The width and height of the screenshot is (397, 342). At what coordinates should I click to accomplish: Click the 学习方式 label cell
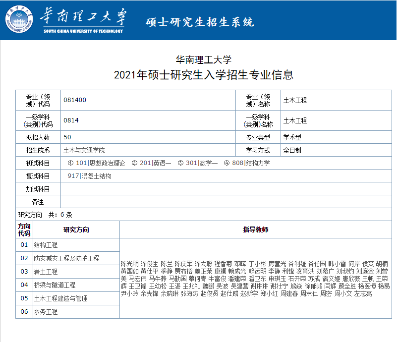point(258,150)
